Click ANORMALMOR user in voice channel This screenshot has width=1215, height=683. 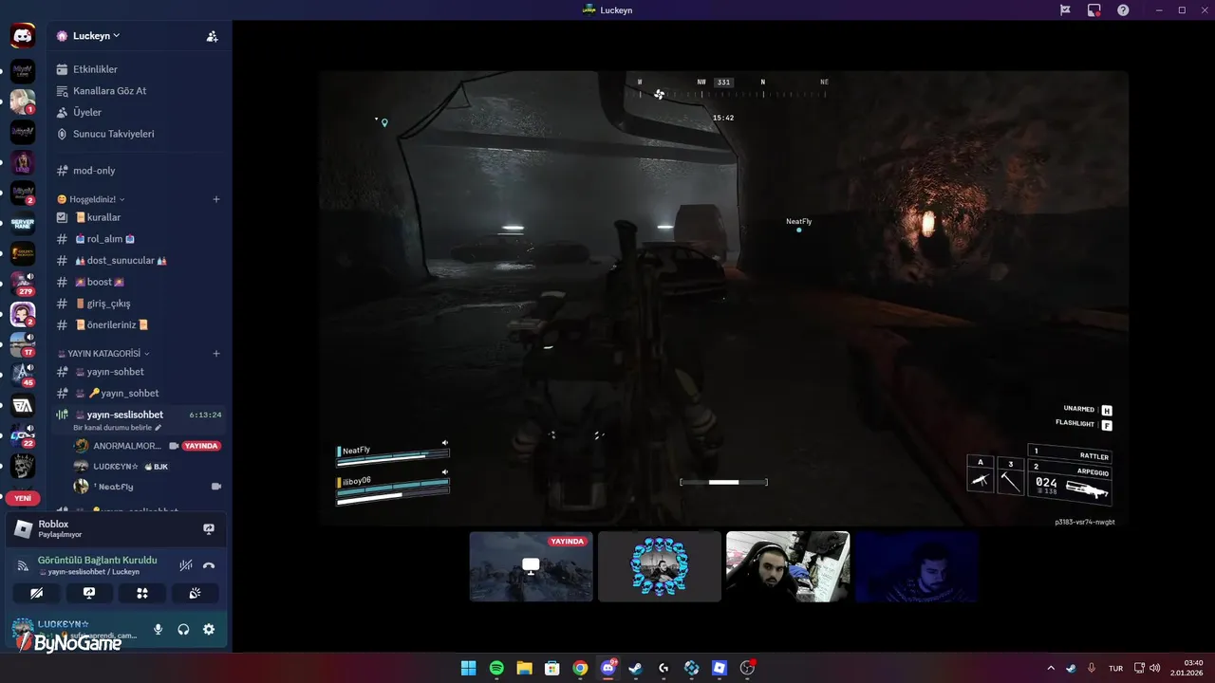(118, 446)
